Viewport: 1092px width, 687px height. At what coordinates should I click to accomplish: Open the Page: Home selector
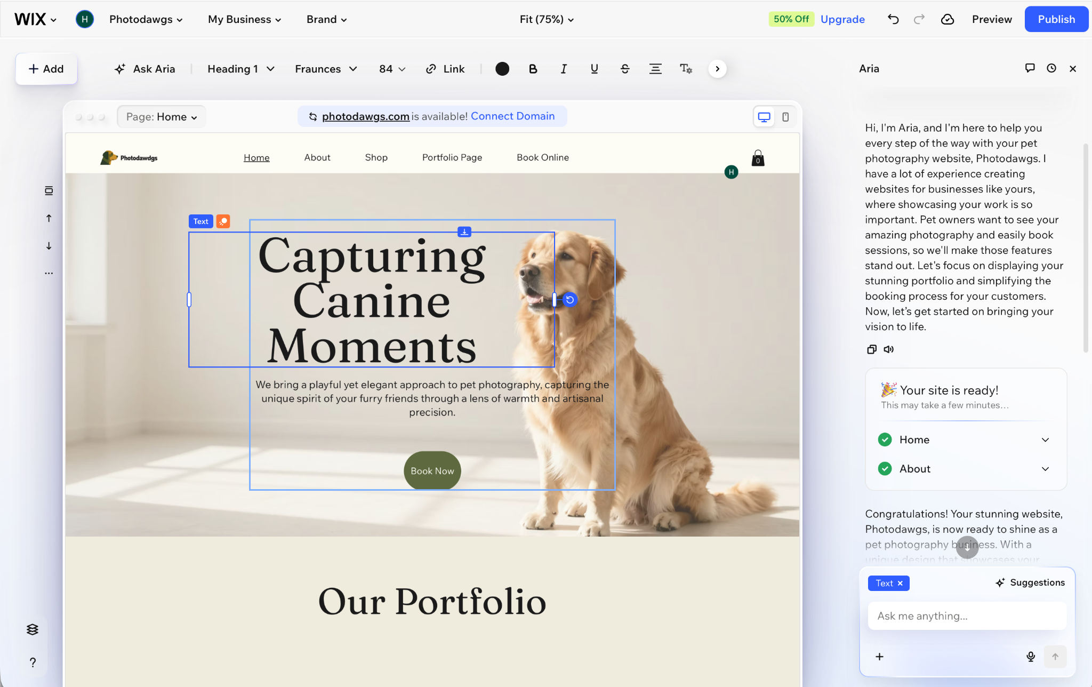162,117
